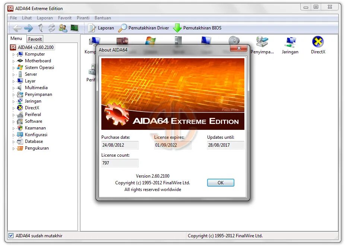The width and height of the screenshot is (345, 247).
Task: Expand the Komputer tree node
Action: (x=13, y=54)
